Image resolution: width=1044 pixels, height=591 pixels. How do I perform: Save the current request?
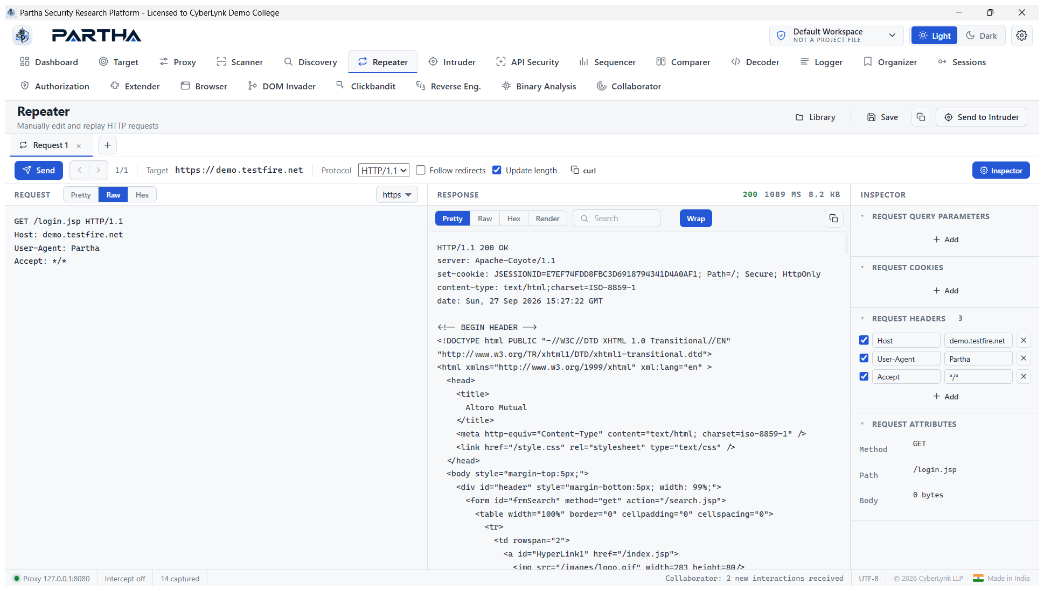tap(882, 117)
